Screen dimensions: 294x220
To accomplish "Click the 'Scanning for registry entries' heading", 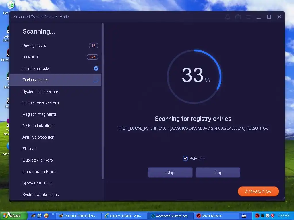I will point(193,119).
